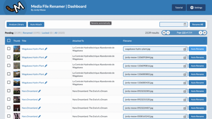Auto Rename jordy-meow-0923232305.jpg
212x119 pixels.
tap(197, 91)
